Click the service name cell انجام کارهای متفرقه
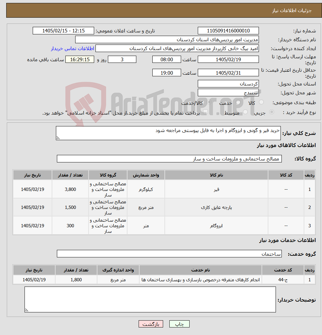The image size is (322, 335). point(200,280)
